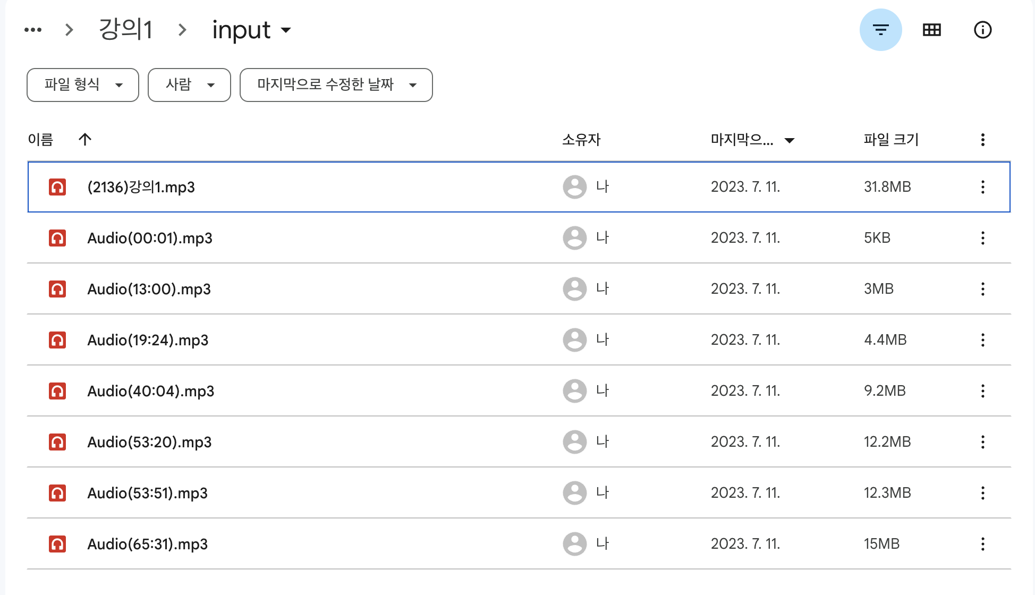Open more actions for Audio(13:00).mp3
Viewport: 1035px width, 595px height.
point(982,289)
